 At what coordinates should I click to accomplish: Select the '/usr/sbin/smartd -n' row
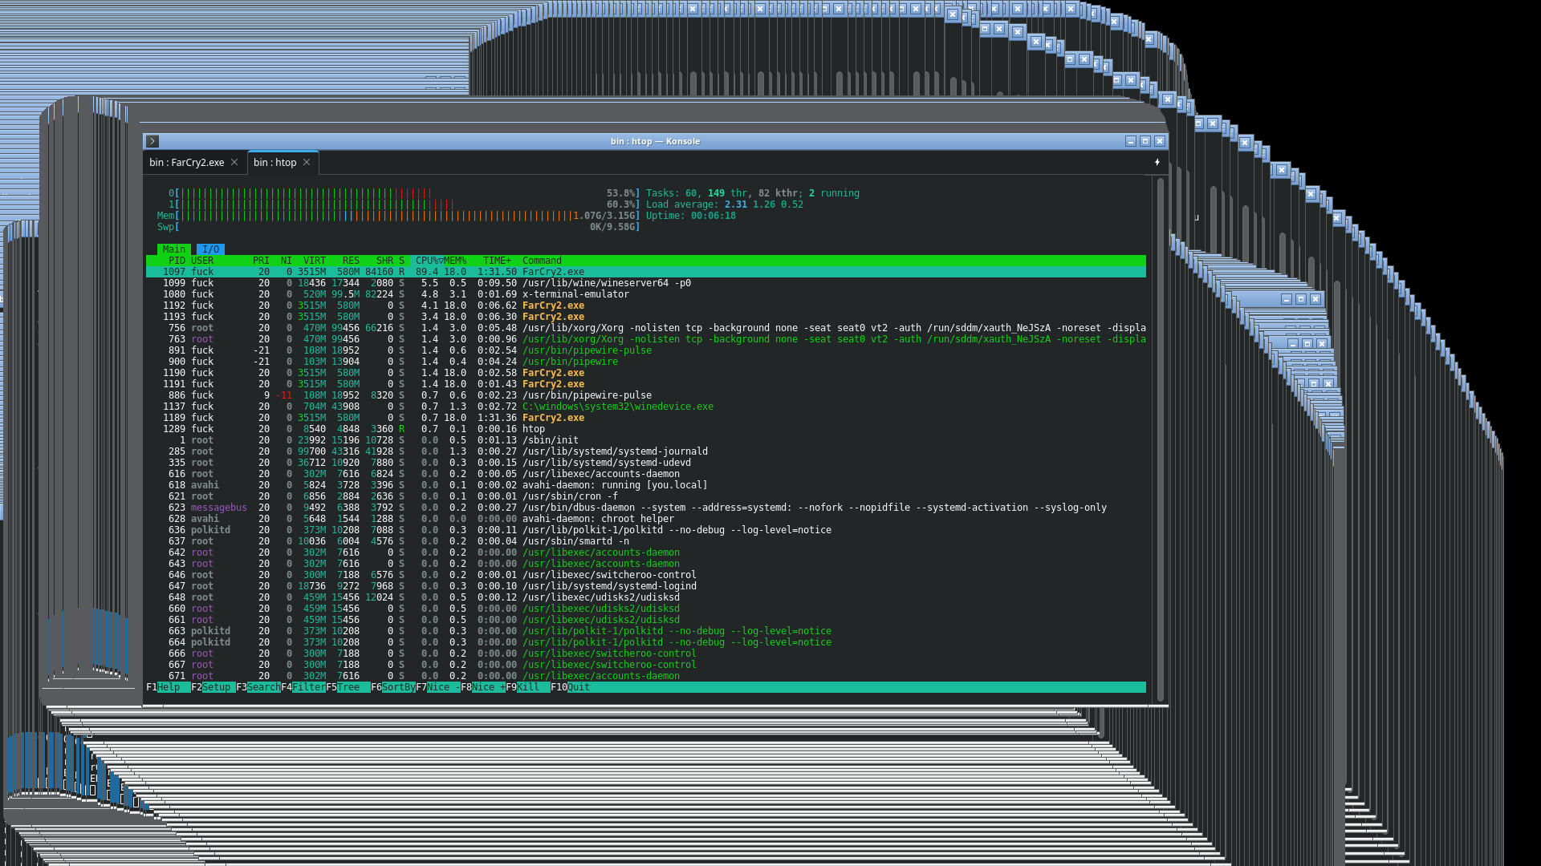point(646,541)
